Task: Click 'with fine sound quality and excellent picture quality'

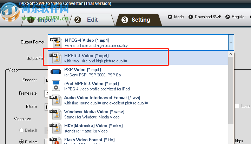Action: pos(106,103)
